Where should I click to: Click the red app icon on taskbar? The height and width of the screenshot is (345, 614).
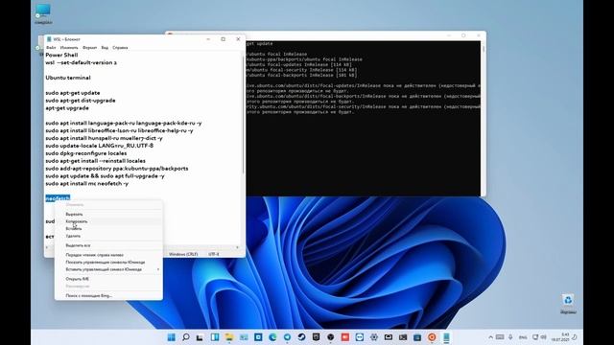[x=345, y=337]
